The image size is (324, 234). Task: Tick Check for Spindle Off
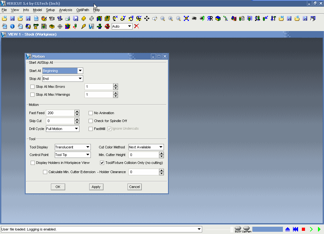pos(90,121)
